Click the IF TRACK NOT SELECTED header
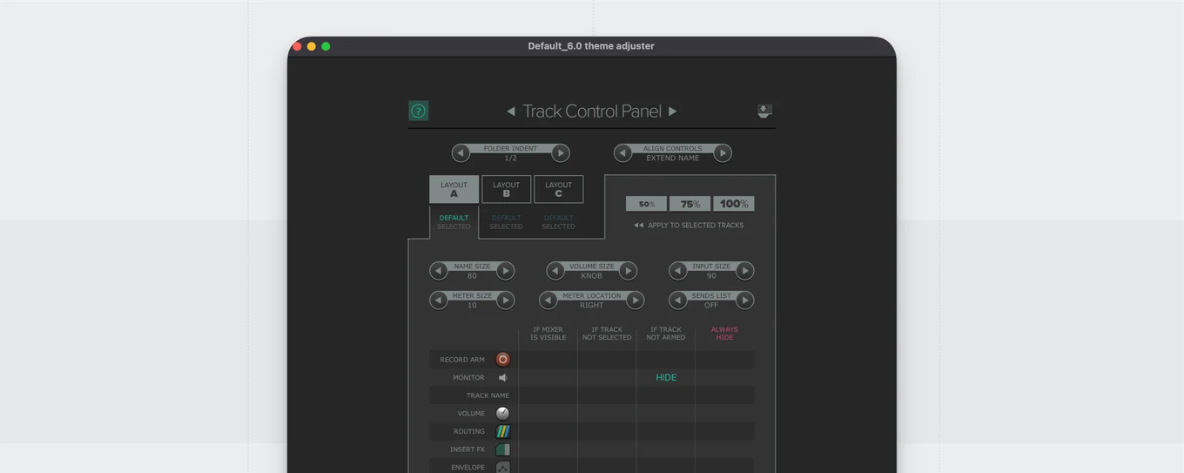The height and width of the screenshot is (473, 1184). [x=607, y=334]
